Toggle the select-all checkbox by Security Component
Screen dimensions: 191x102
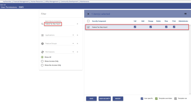pos(88,21)
